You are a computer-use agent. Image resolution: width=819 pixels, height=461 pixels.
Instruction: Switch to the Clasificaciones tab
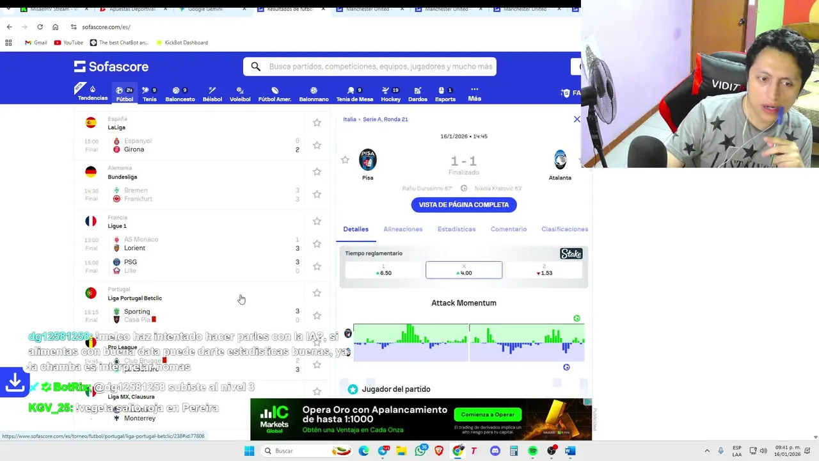(x=564, y=229)
